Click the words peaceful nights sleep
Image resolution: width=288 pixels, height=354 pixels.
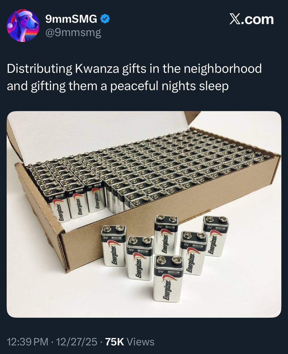point(169,86)
